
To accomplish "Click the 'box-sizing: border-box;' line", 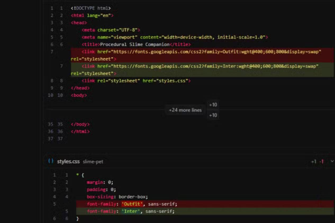I will (117, 197).
